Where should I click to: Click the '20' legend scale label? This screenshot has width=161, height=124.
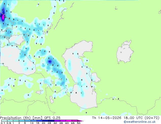(x=43, y=123)
